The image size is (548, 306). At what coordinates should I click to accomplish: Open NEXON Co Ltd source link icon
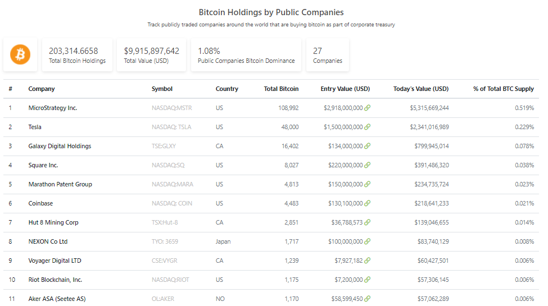(x=368, y=241)
